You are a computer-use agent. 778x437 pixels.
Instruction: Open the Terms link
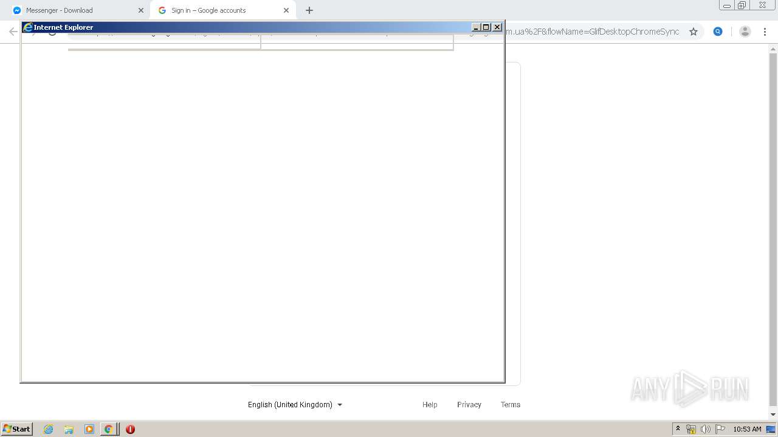click(x=511, y=405)
